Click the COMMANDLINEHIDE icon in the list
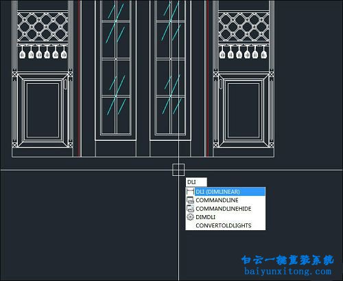Image resolution: width=343 pixels, height=281 pixels. [190, 208]
